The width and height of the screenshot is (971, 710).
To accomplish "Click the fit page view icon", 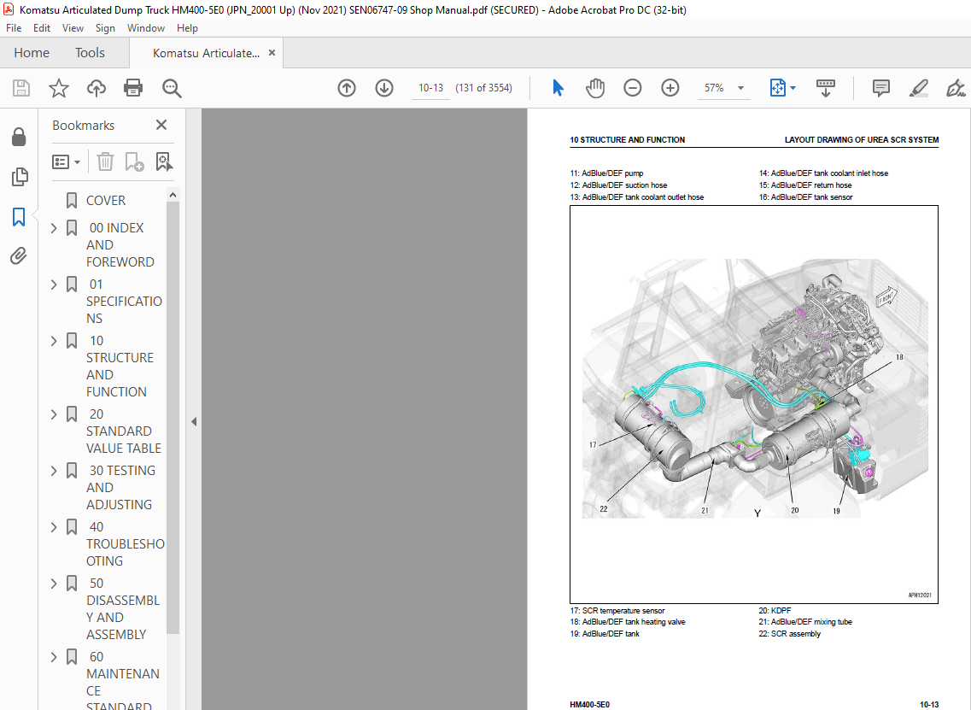I will pyautogui.click(x=777, y=88).
